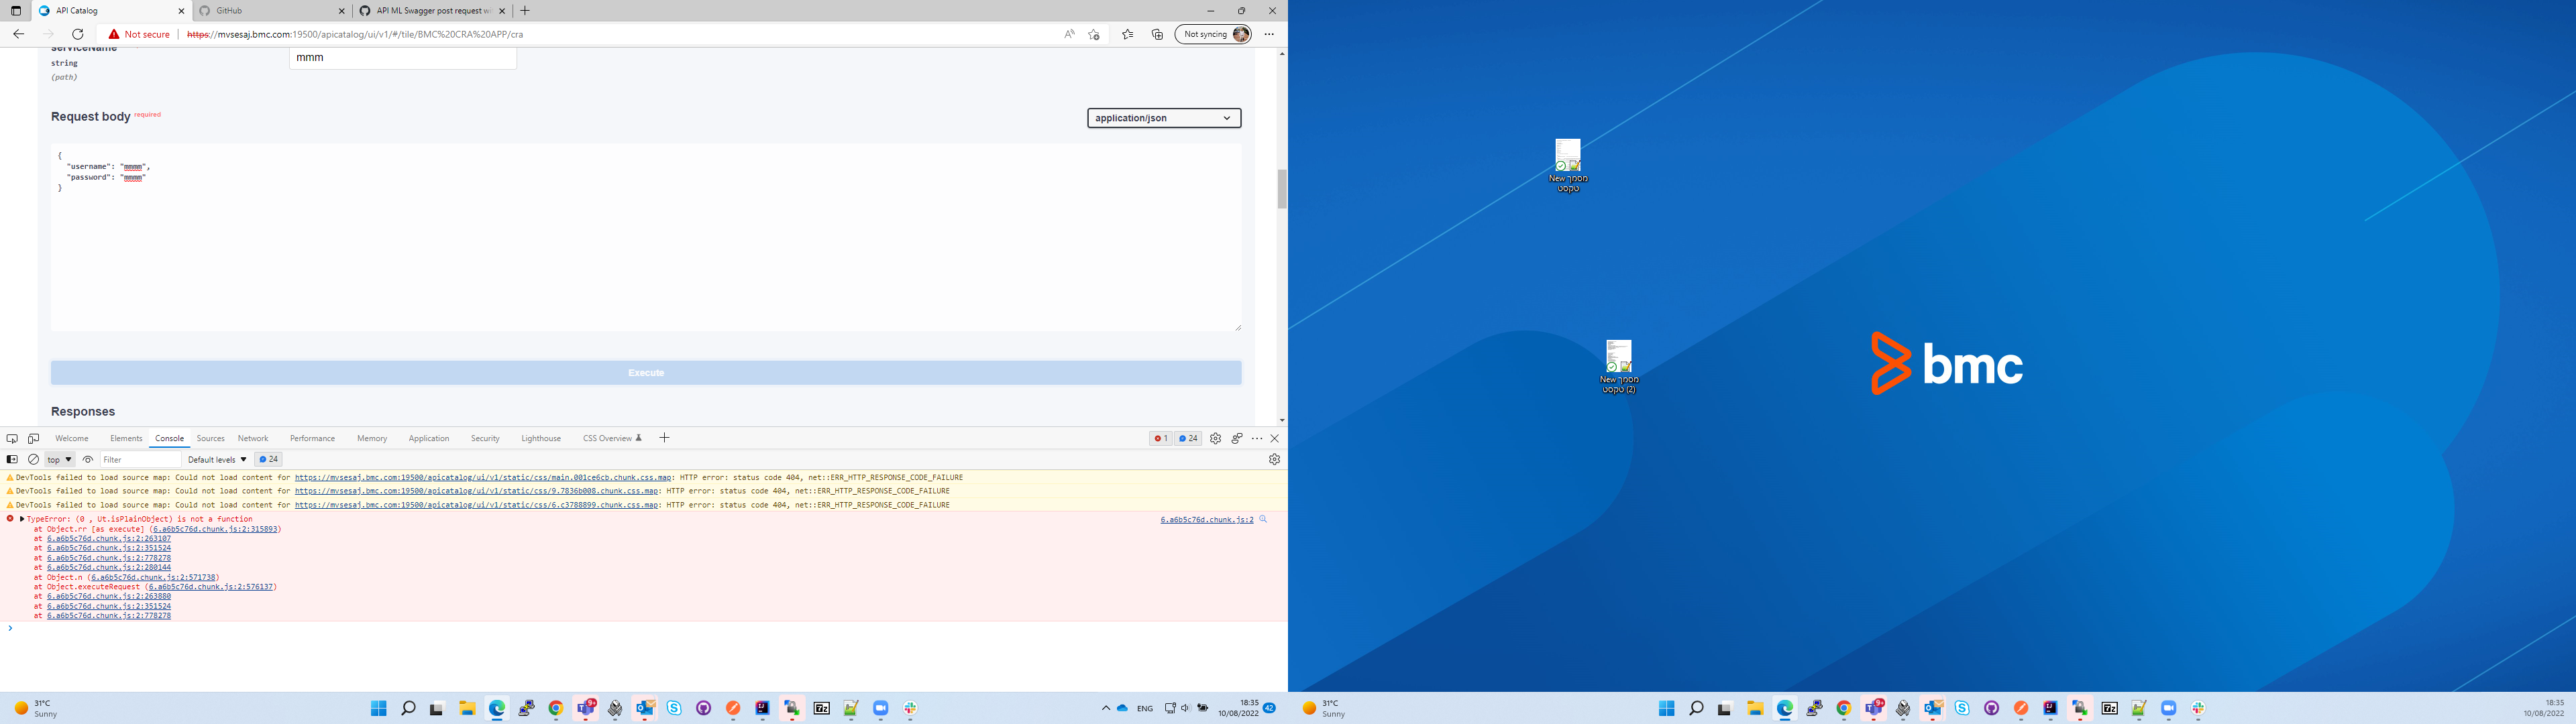Click the 24 issues badge in the DevTools tab bar
This screenshot has width=2576, height=724.
click(1188, 438)
